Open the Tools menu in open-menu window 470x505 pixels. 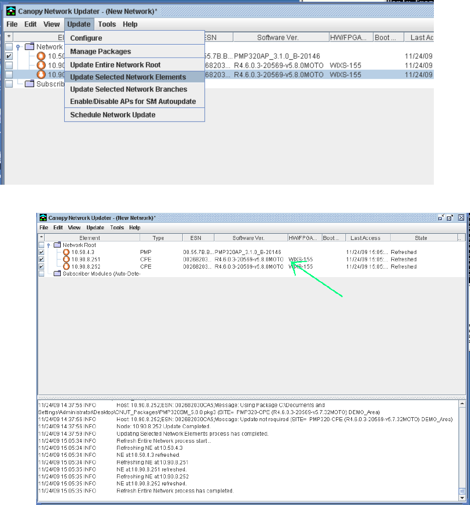[x=107, y=24]
